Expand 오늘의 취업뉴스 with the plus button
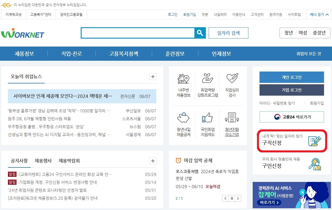The image size is (332, 210). [153, 77]
